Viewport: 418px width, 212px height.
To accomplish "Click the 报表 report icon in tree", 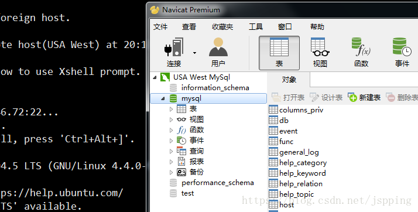I will 181,161.
